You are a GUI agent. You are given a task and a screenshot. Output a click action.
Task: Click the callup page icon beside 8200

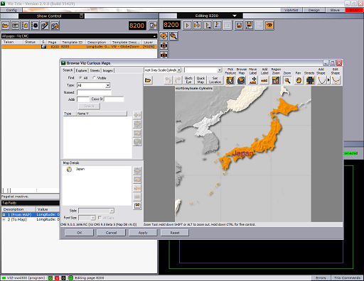153,26
